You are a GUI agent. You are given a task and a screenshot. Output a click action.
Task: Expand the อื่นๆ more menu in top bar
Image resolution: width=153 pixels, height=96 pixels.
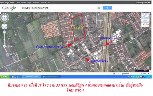[49, 3]
